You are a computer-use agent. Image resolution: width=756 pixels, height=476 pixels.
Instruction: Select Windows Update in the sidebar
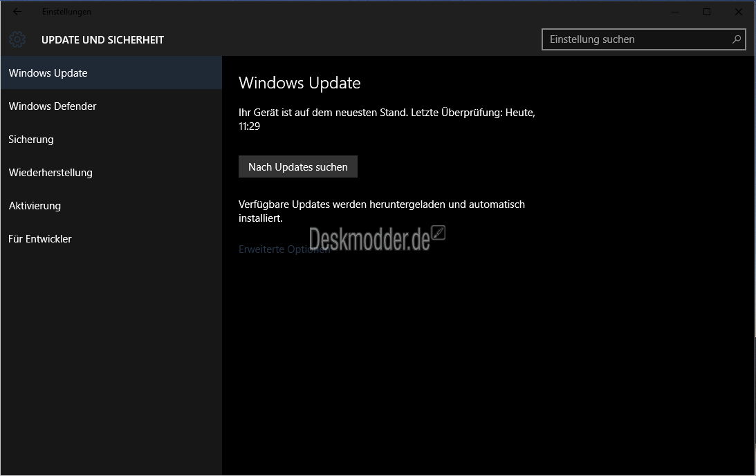111,73
